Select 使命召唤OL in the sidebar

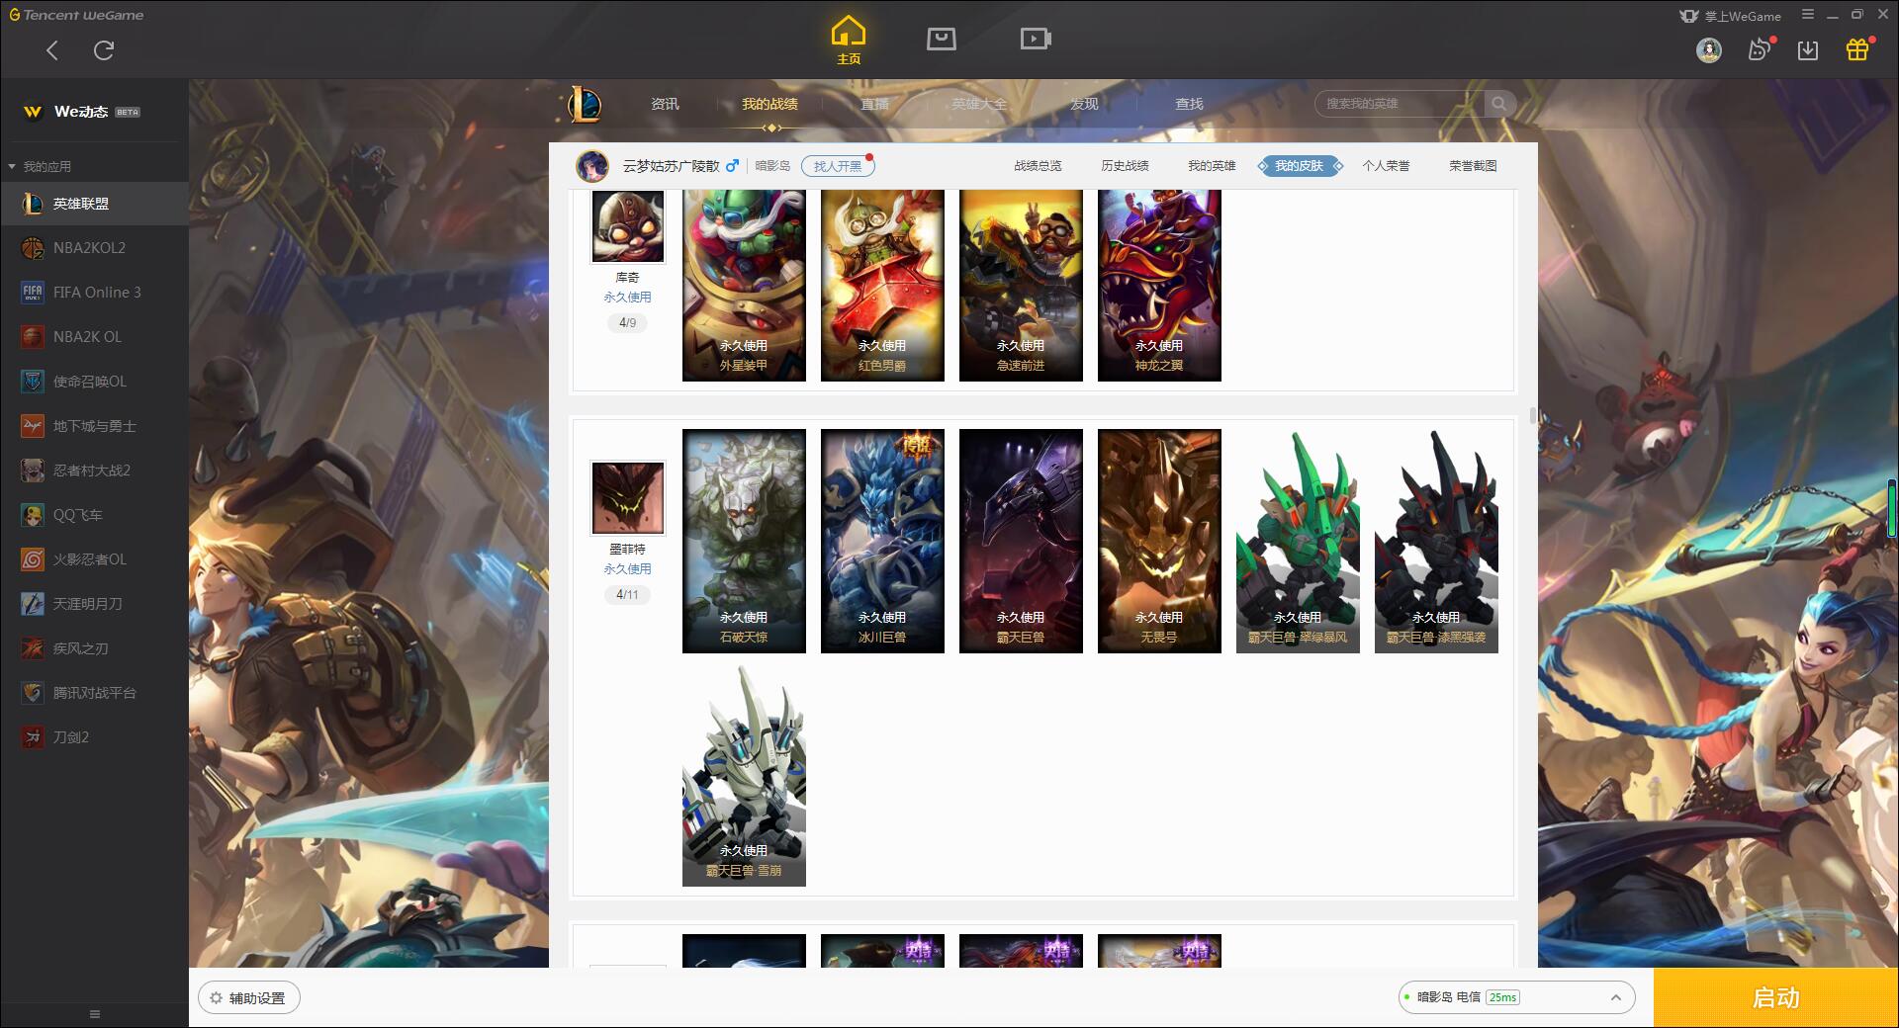tap(94, 382)
